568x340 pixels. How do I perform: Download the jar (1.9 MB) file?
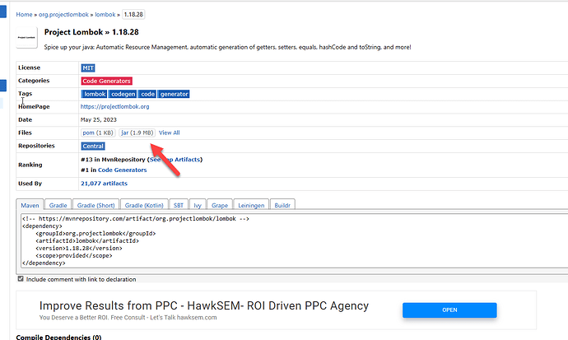pos(137,133)
